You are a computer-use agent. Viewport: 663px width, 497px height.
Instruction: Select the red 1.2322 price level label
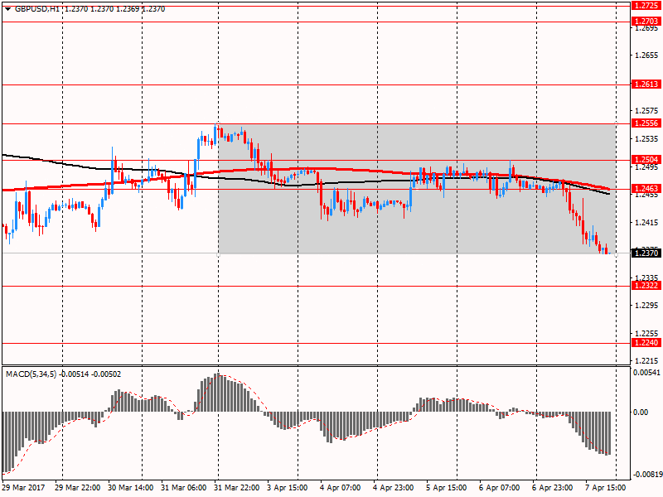tap(646, 285)
